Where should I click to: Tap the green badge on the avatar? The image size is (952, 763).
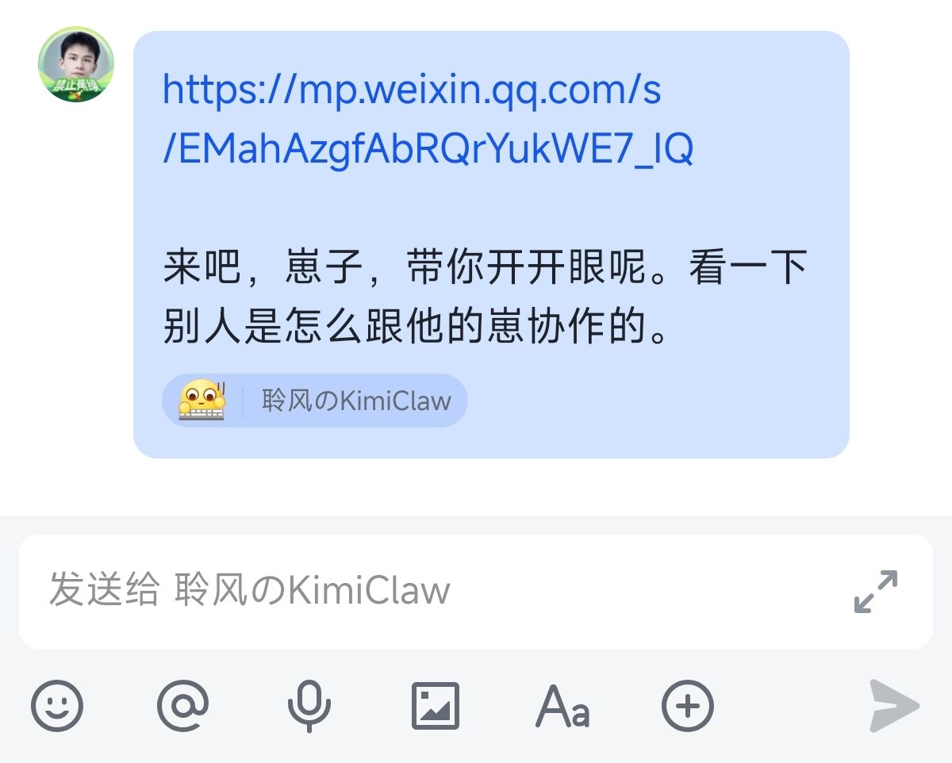tap(76, 90)
